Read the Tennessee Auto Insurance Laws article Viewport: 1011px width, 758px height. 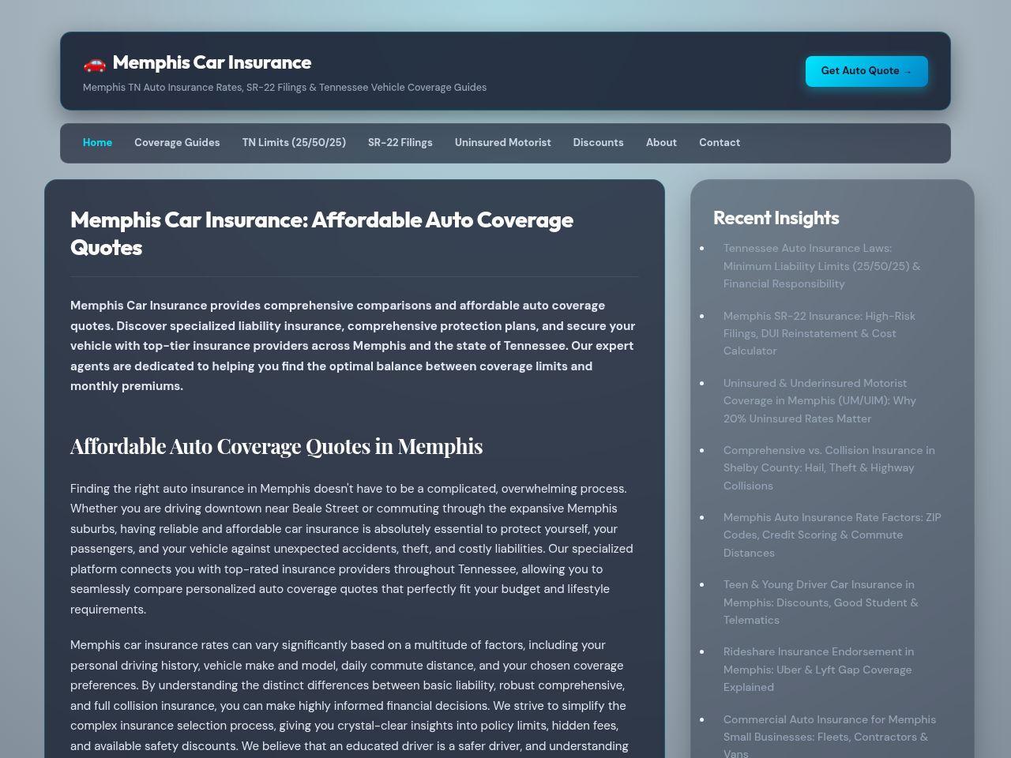tap(821, 266)
